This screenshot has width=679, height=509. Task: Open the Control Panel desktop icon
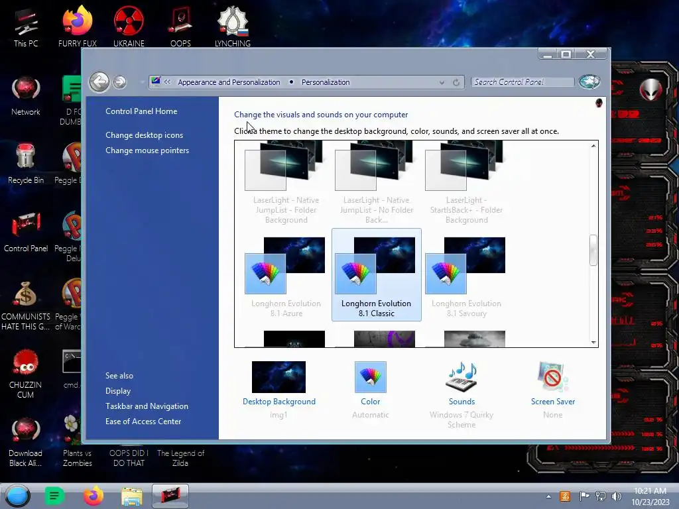(26, 233)
